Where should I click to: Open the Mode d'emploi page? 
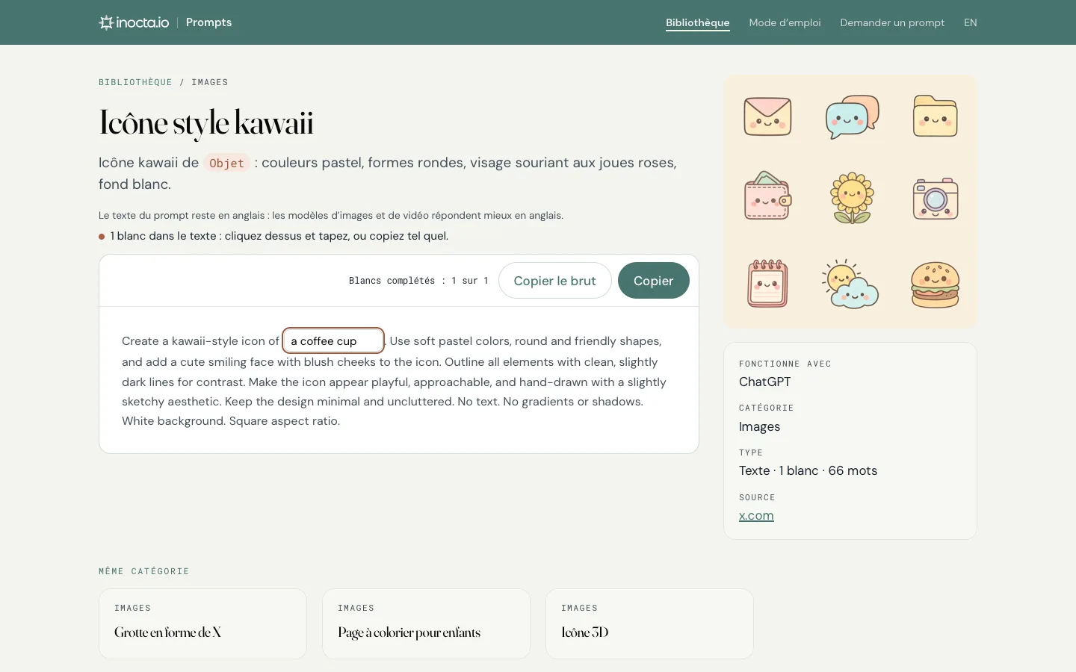tap(785, 22)
